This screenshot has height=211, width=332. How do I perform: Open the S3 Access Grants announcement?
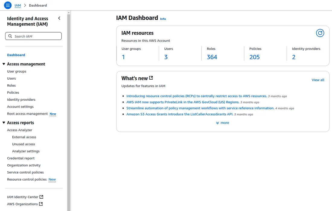[180, 114]
